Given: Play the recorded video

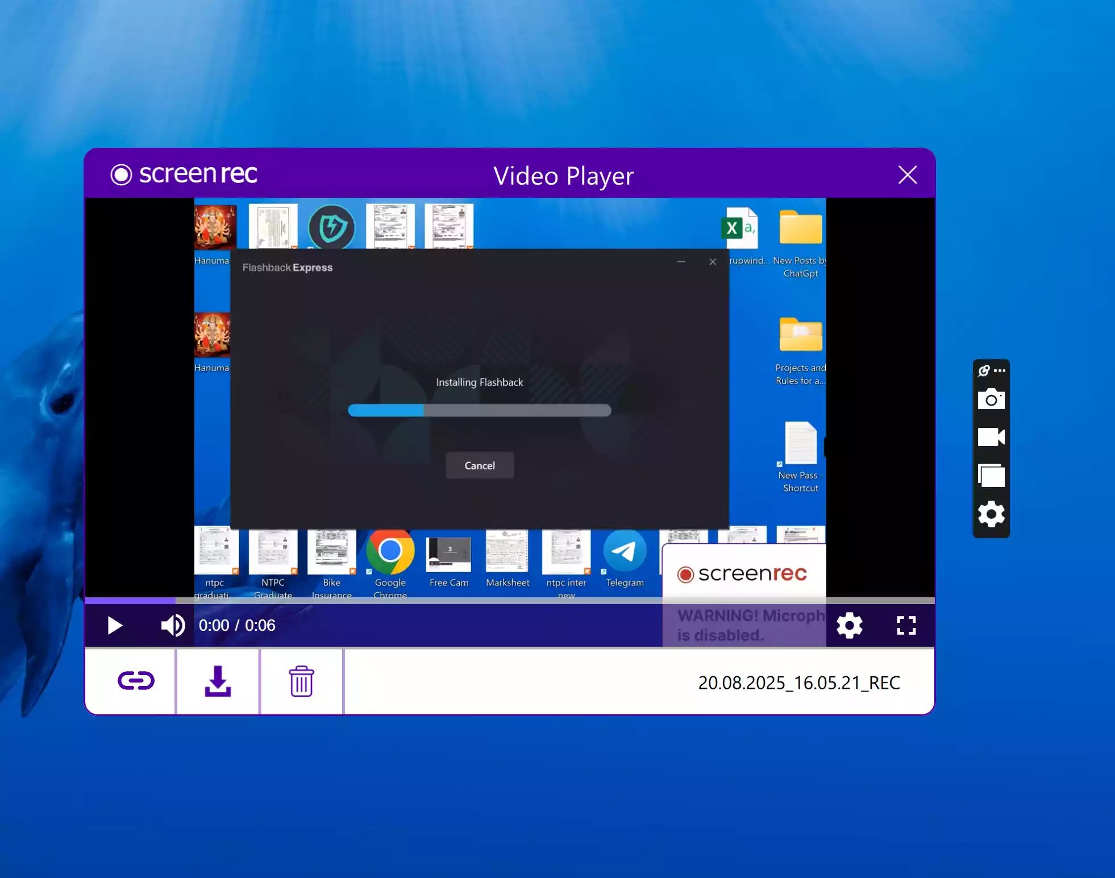Looking at the screenshot, I should pos(115,626).
